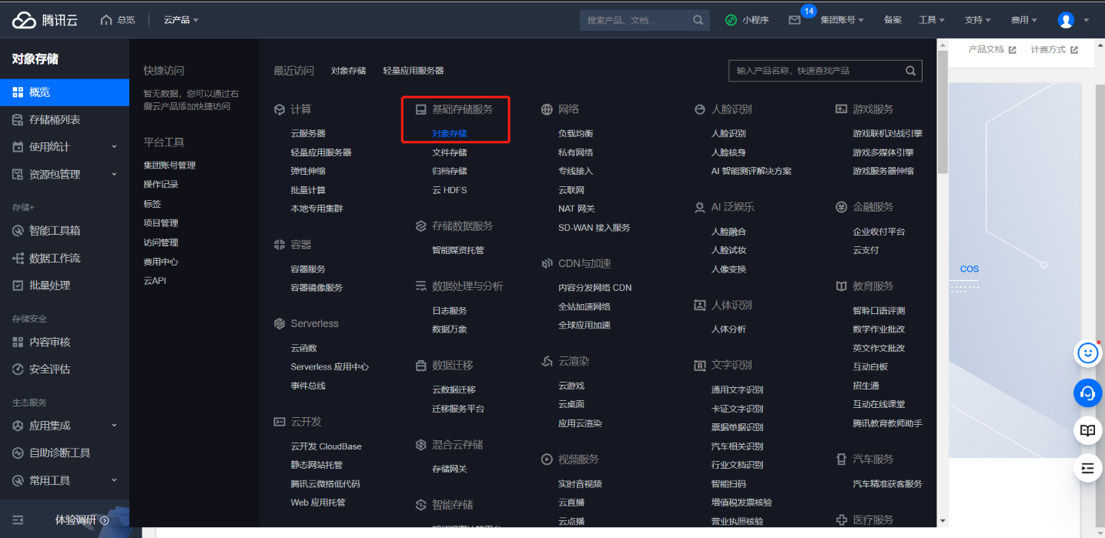Click the smiley feedback floating button
This screenshot has height=538, width=1105.
1087,353
